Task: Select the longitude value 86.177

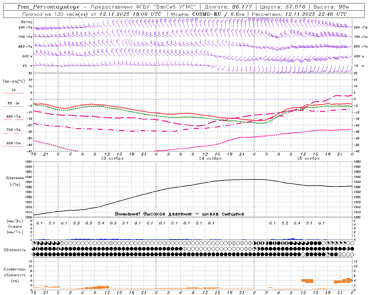Action: coord(242,7)
